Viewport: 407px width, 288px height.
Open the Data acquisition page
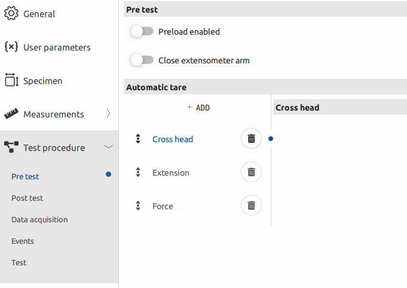(39, 219)
